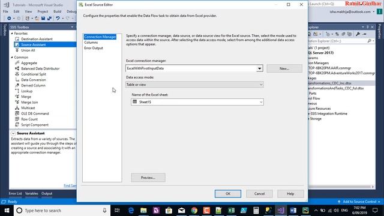Click the New Project toolbar icon
Viewport: 384px width, 216px height.
pyautogui.click(x=28, y=19)
